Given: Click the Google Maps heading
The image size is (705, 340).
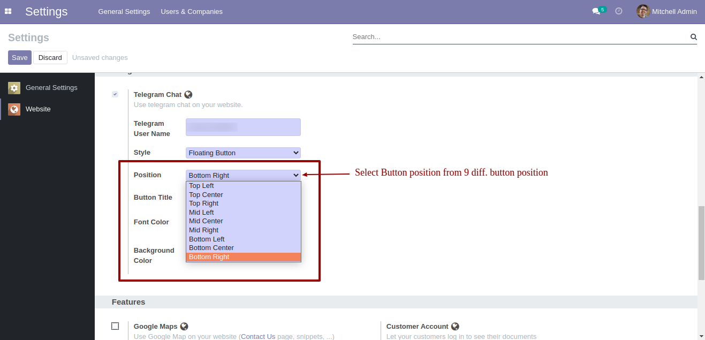Looking at the screenshot, I should (x=156, y=327).
